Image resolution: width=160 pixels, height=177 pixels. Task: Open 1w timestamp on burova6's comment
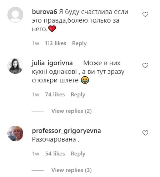coord(36,43)
